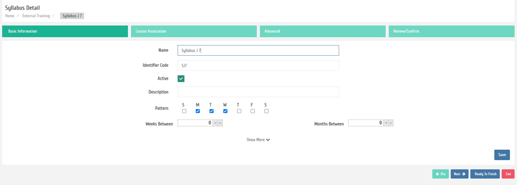This screenshot has height=185, width=517.
Task: Uncheck the Active checkbox
Action: tap(181, 79)
